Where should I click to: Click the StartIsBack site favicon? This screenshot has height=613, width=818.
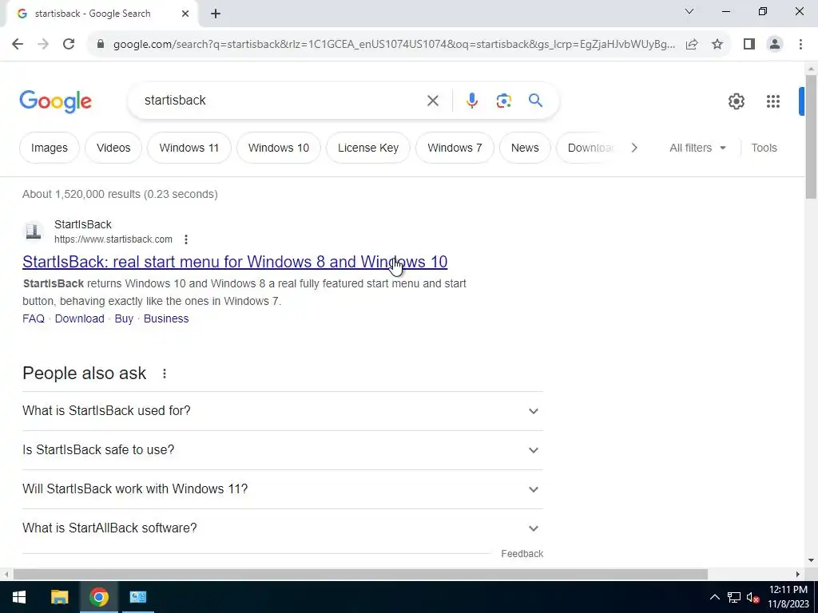coord(34,231)
